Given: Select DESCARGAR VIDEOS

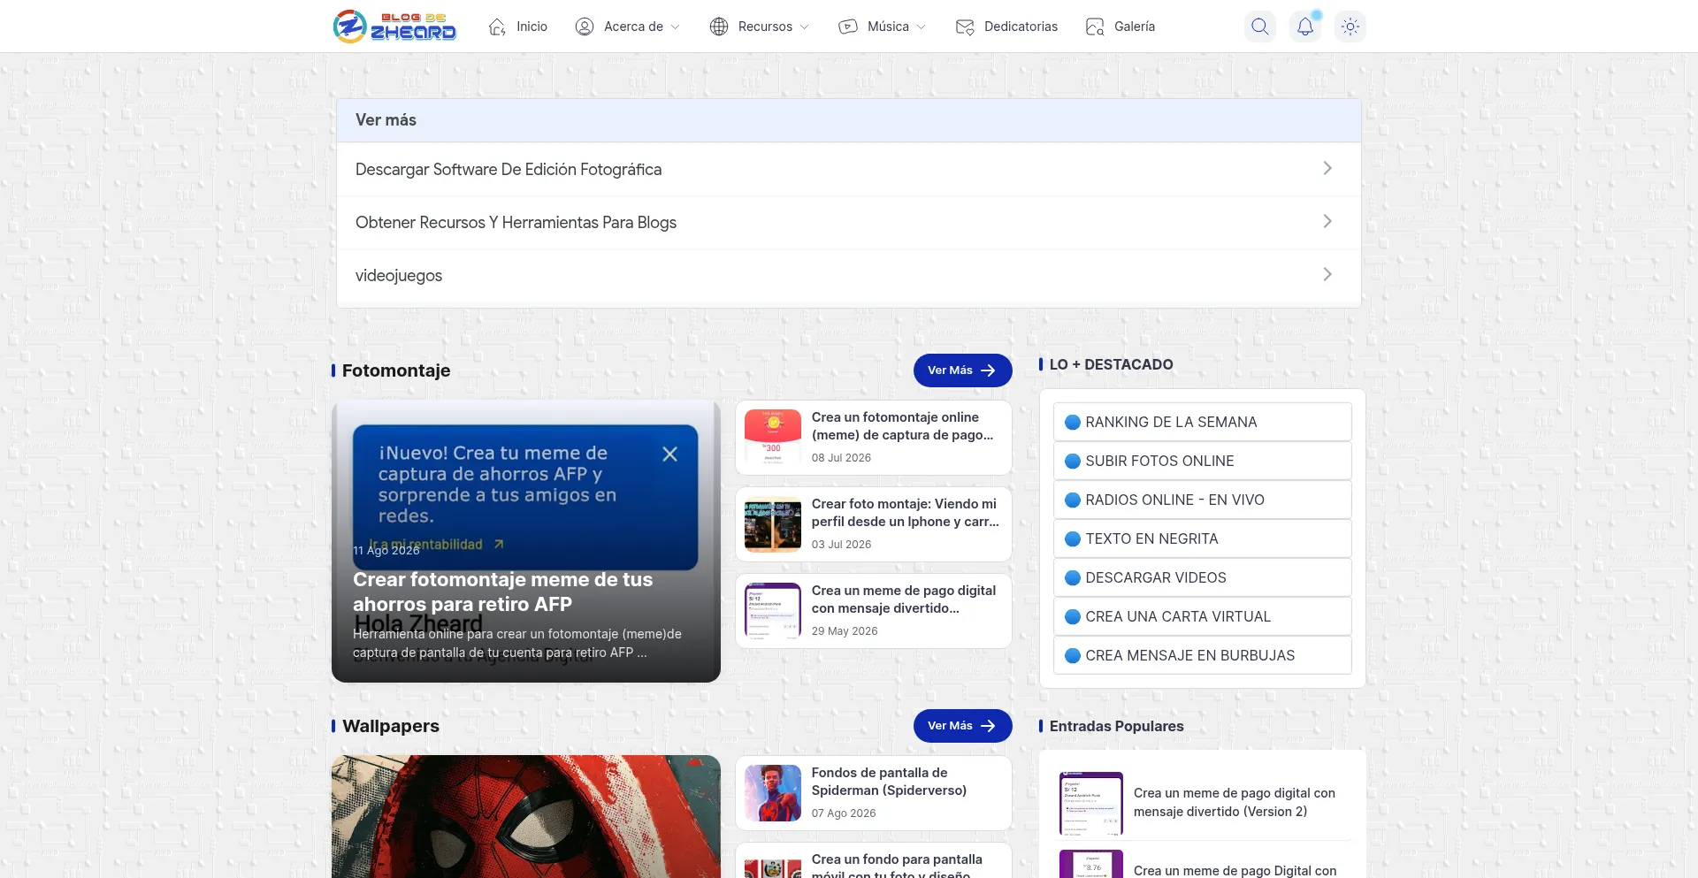Looking at the screenshot, I should tap(1202, 577).
